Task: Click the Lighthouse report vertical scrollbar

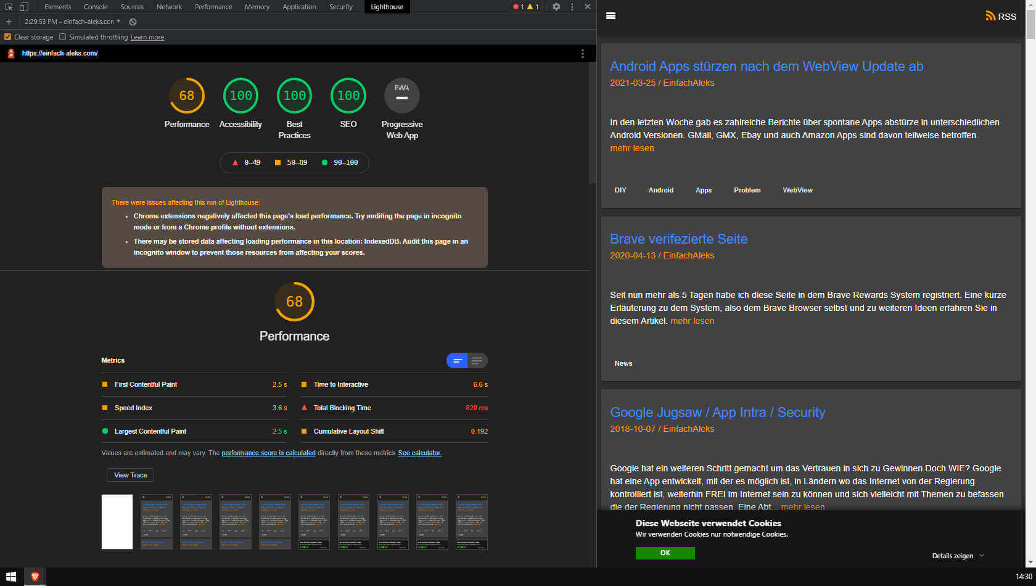Action: tap(593, 123)
